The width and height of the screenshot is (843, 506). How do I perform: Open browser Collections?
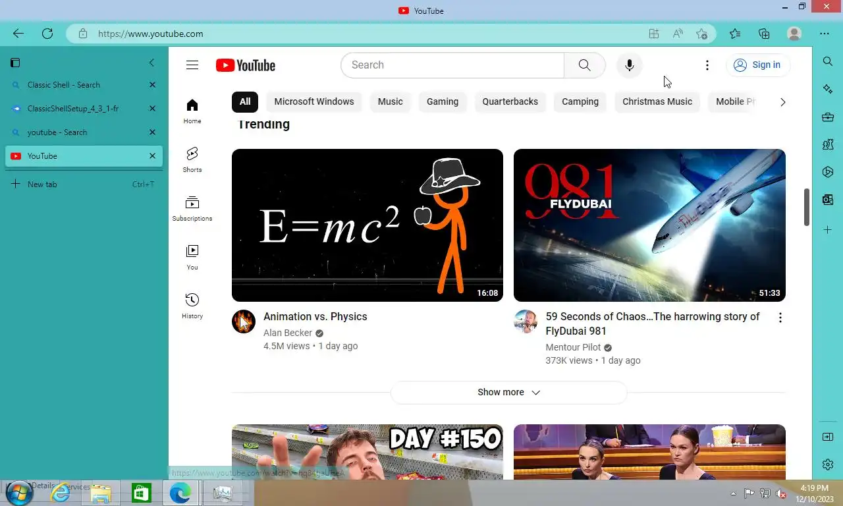pyautogui.click(x=764, y=34)
